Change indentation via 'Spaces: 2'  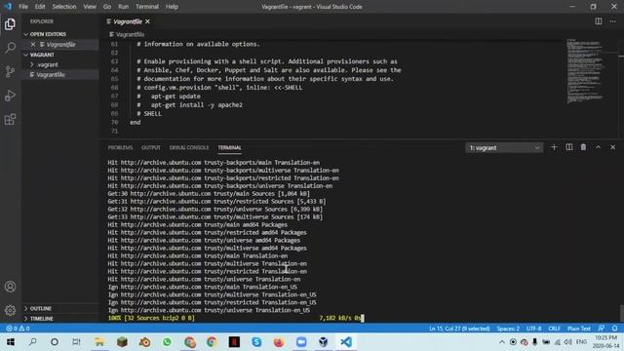click(x=508, y=329)
